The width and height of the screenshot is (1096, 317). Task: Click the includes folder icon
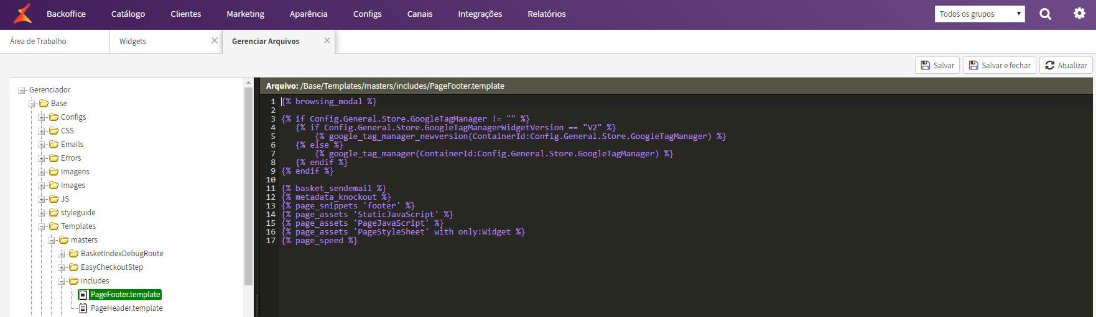tap(74, 281)
